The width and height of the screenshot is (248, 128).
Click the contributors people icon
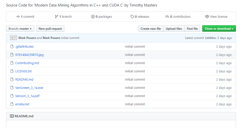[167, 17]
